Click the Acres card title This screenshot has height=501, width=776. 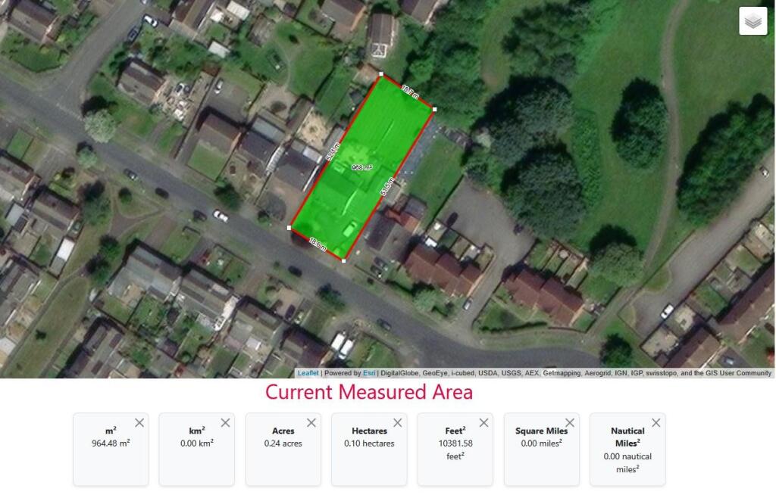tap(283, 431)
